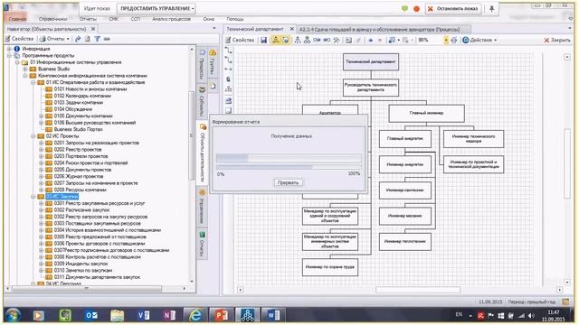Open the Окна menu
The width and height of the screenshot is (579, 325).
pyautogui.click(x=209, y=19)
